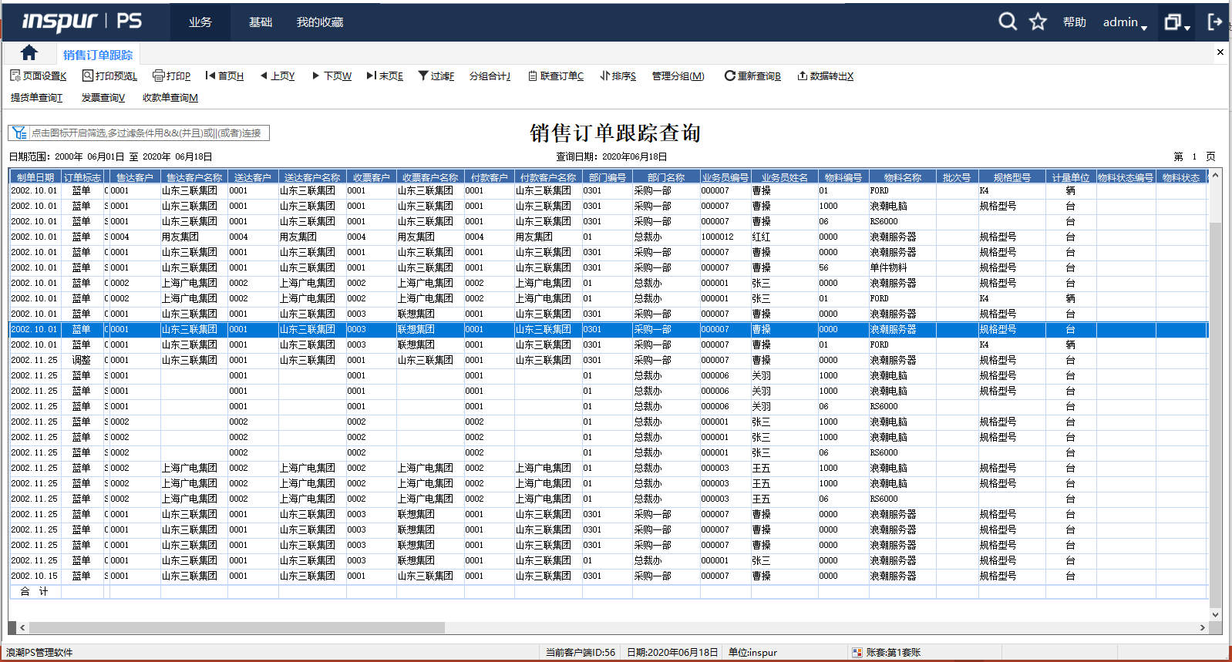
Task: Open the 业务 menu
Action: [x=200, y=22]
